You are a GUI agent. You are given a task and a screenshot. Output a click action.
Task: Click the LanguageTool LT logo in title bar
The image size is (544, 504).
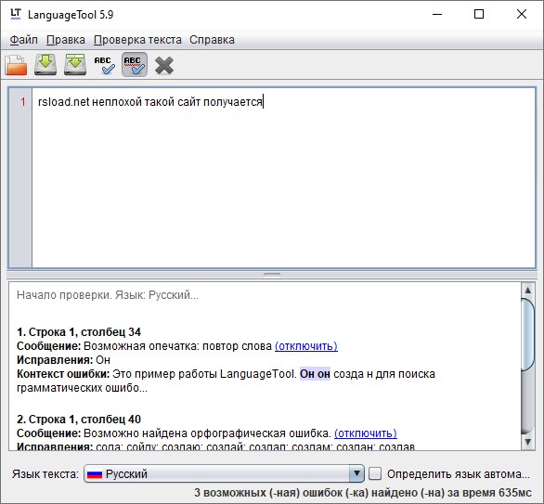tap(16, 14)
